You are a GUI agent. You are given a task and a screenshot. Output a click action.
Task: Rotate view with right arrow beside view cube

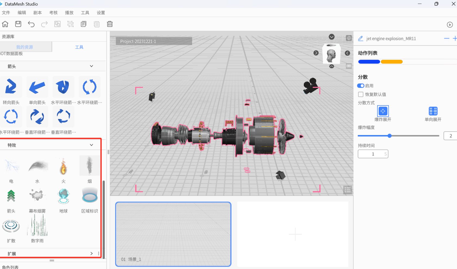[316, 53]
